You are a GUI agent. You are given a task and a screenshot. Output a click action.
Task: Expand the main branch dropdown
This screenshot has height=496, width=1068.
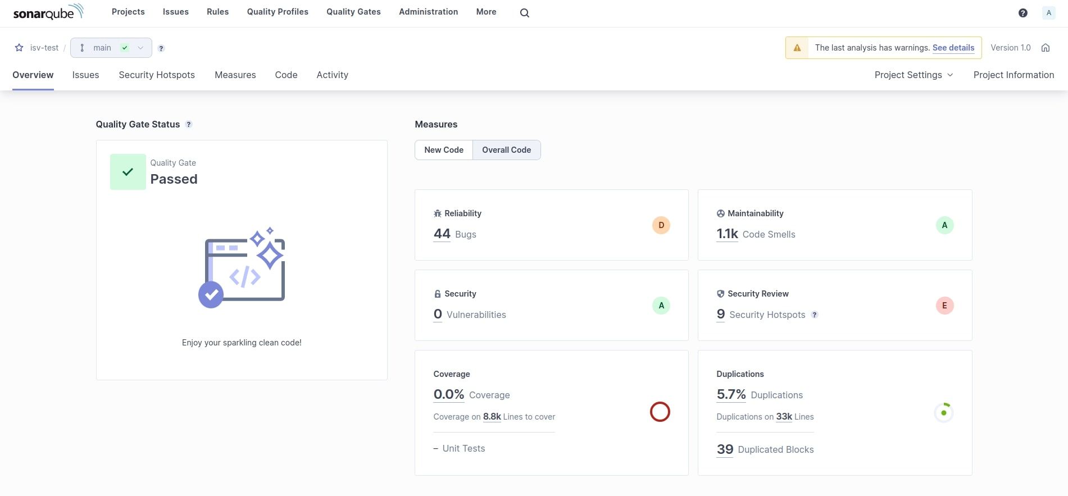click(x=111, y=48)
